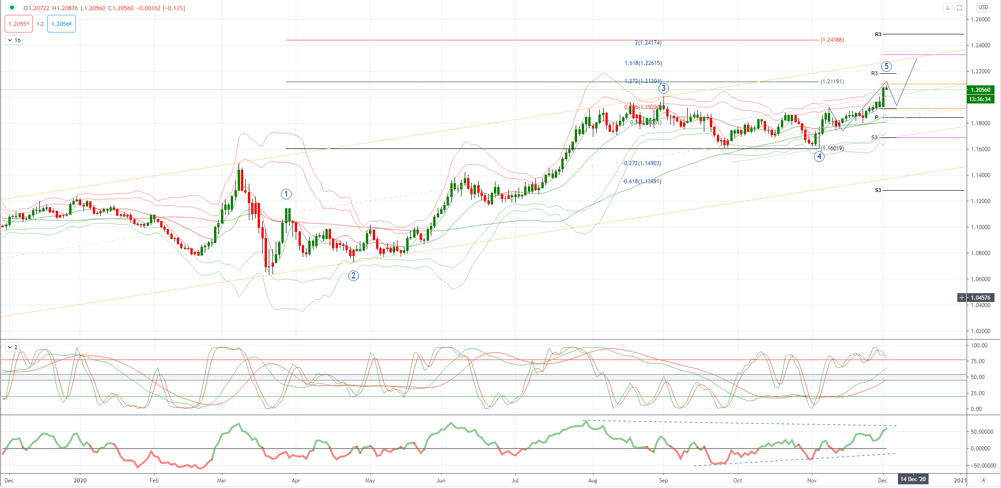The height and width of the screenshot is (488, 1001).
Task: Click the 14 Dec '20 date marker
Action: click(x=913, y=479)
